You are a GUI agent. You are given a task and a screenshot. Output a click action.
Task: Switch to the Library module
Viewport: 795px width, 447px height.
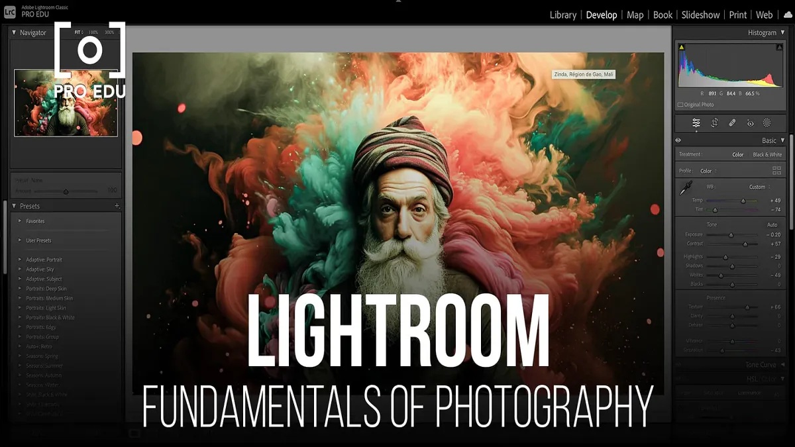click(563, 15)
